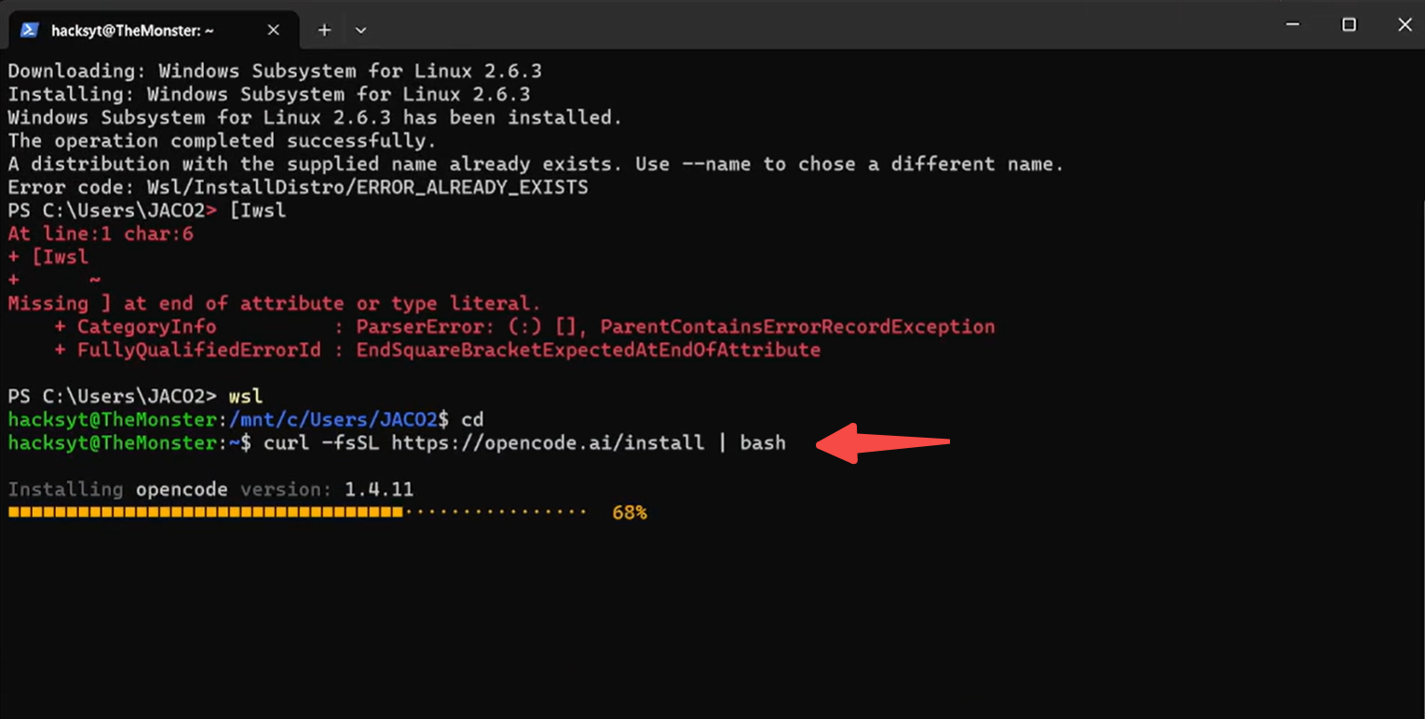1425x719 pixels.
Task: Click the ERROR_ALREADY_EXISTS error code line
Action: click(298, 187)
